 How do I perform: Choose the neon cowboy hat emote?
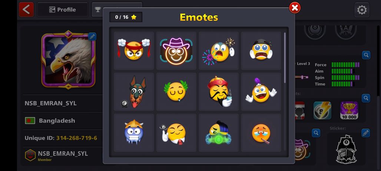coord(176,51)
